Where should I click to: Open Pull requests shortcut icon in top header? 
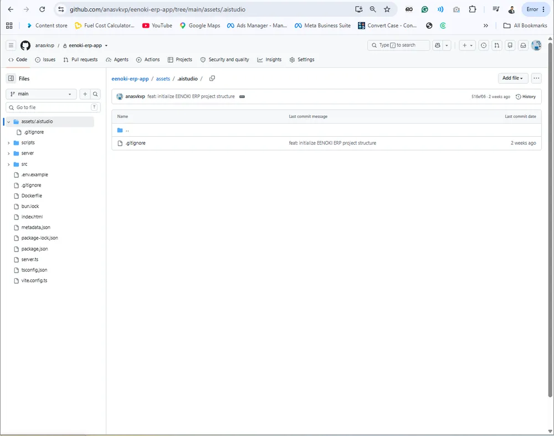pos(497,45)
